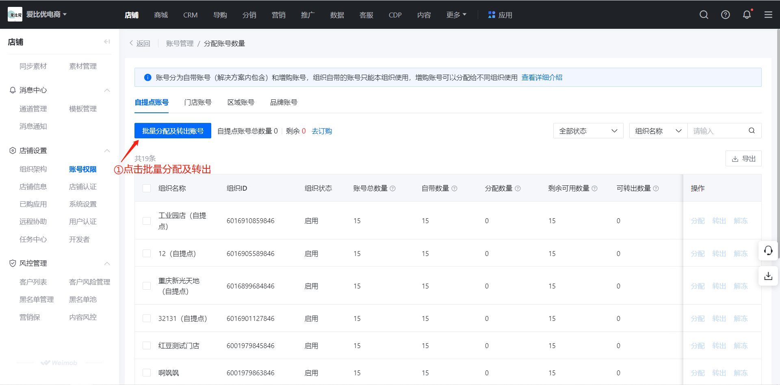Switch to the 品牌账号 tab
The width and height of the screenshot is (780, 385).
[x=284, y=102]
